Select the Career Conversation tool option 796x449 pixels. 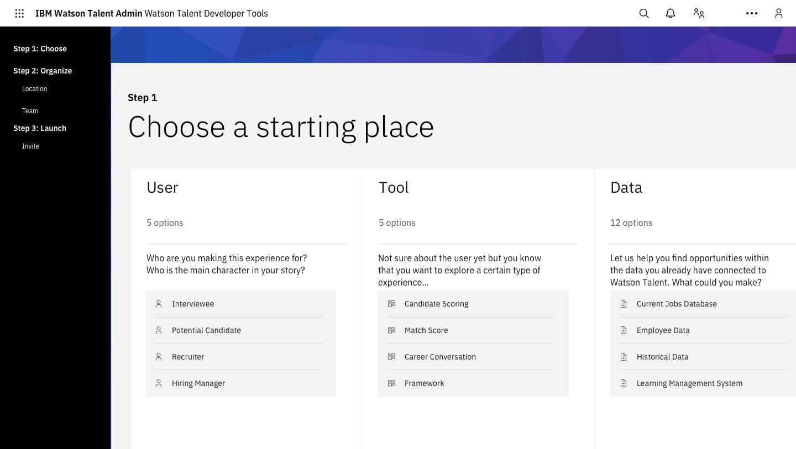(473, 357)
